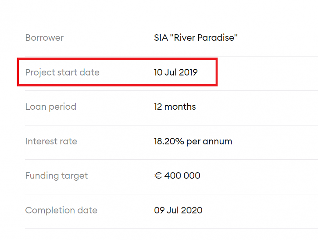This screenshot has width=318, height=240.
Task: Select the 10 Jul 2019 date value
Action: [175, 72]
